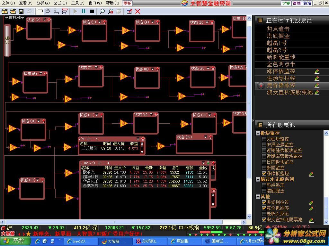Screen dimensions: 329x246
Task: Click red up arrow on 状态(7) box
Action: click(x=101, y=67)
